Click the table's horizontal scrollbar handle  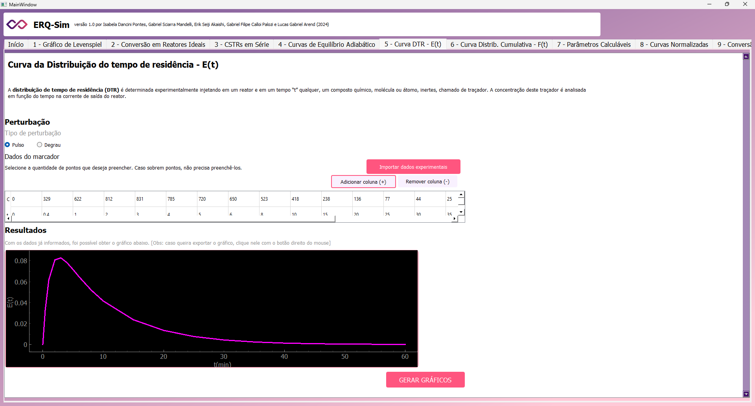pyautogui.click(x=172, y=219)
